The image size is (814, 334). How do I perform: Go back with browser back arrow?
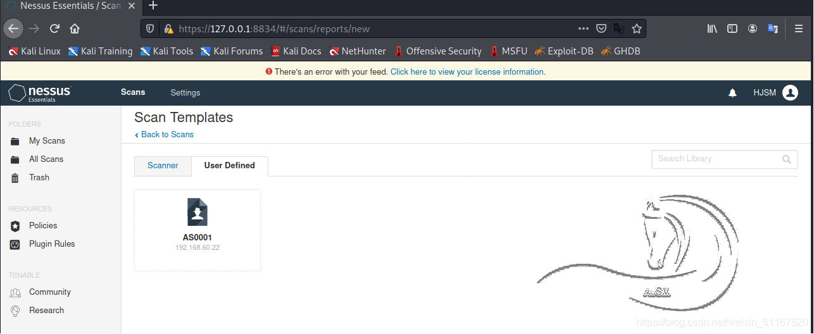pos(14,28)
